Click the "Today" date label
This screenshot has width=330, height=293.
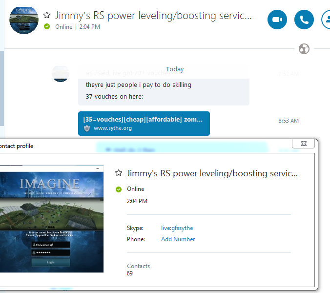click(x=175, y=69)
